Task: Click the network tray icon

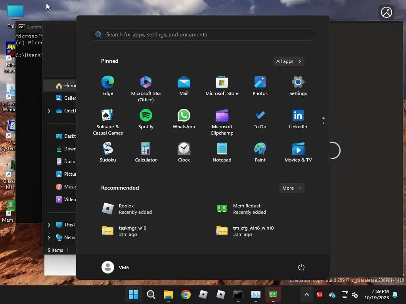Action: tap(345, 294)
